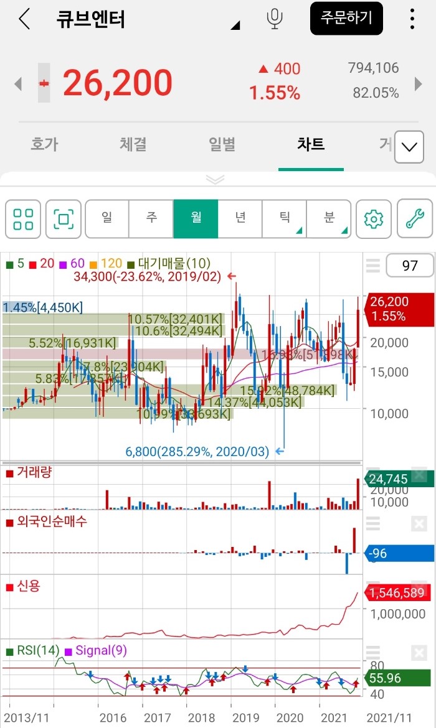Close the RSI indicator panel
The image size is (436, 728).
[x=419, y=653]
